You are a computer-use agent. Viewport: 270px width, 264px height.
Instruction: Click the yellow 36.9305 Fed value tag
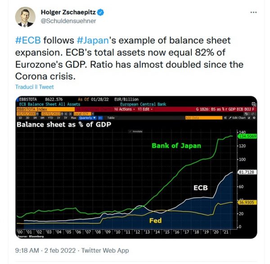247,202
